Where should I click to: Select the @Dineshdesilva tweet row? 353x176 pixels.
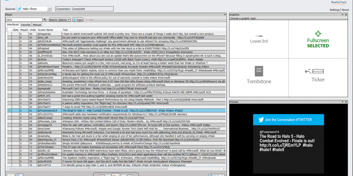116,92
